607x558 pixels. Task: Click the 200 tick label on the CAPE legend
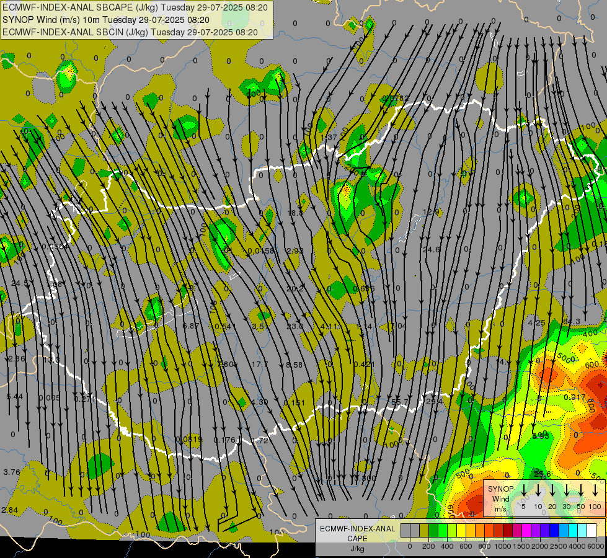tap(428, 546)
